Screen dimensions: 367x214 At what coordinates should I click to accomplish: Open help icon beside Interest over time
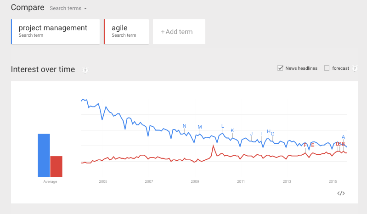tap(85, 70)
